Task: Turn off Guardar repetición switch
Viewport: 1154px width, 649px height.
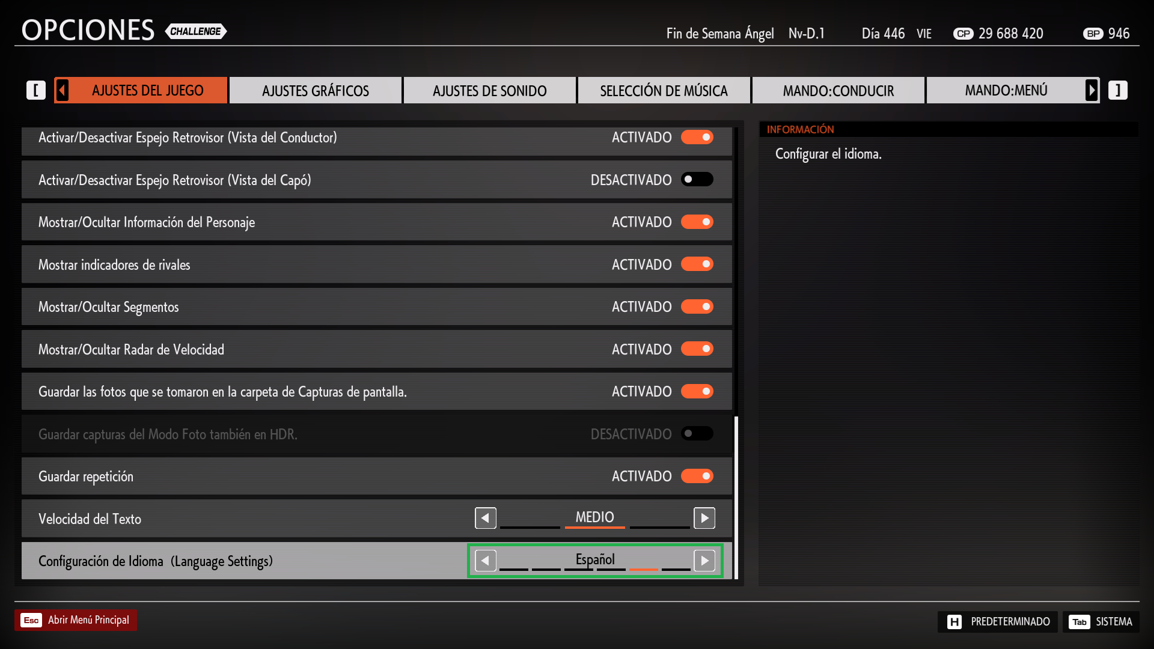Action: [697, 476]
